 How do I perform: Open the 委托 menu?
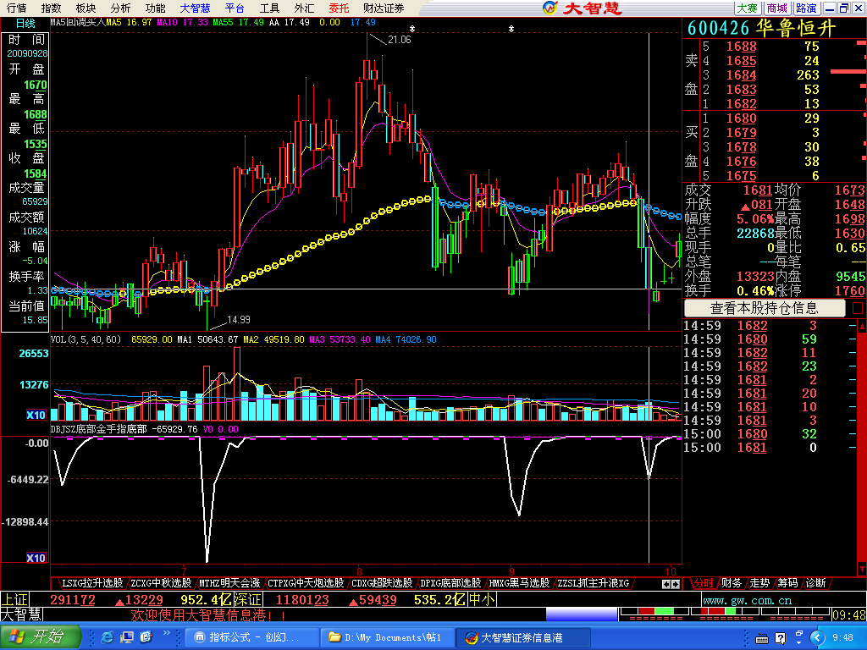(339, 8)
